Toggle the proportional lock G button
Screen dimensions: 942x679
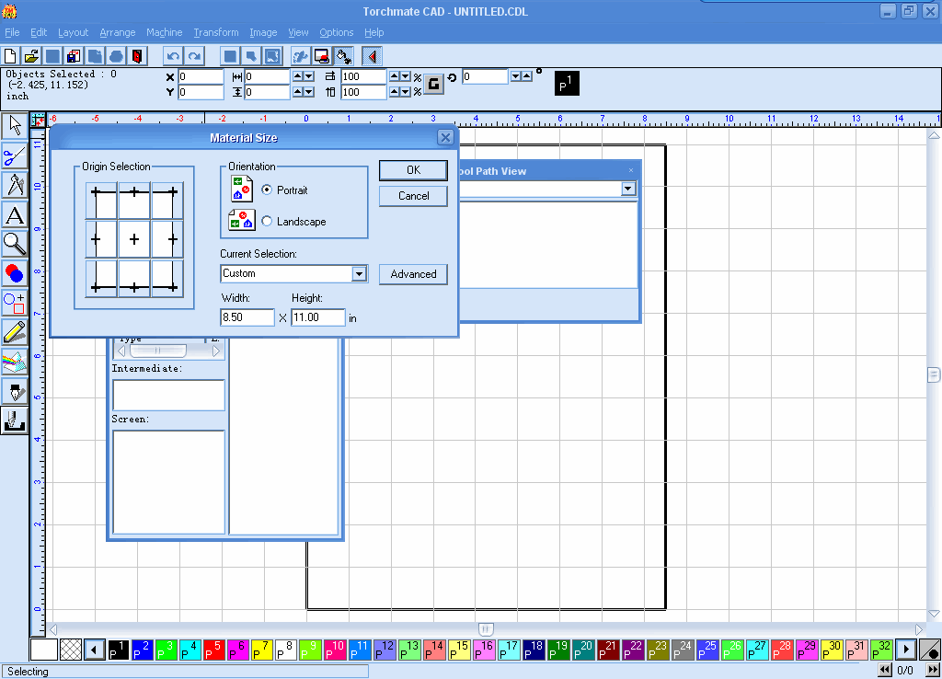click(x=433, y=84)
